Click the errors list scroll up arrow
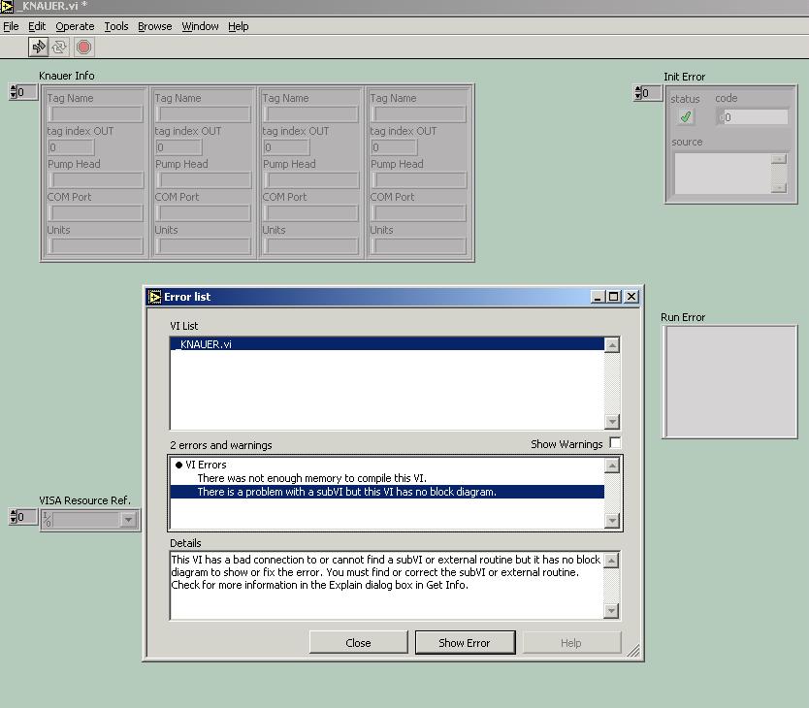The height and width of the screenshot is (708, 809). coord(612,466)
